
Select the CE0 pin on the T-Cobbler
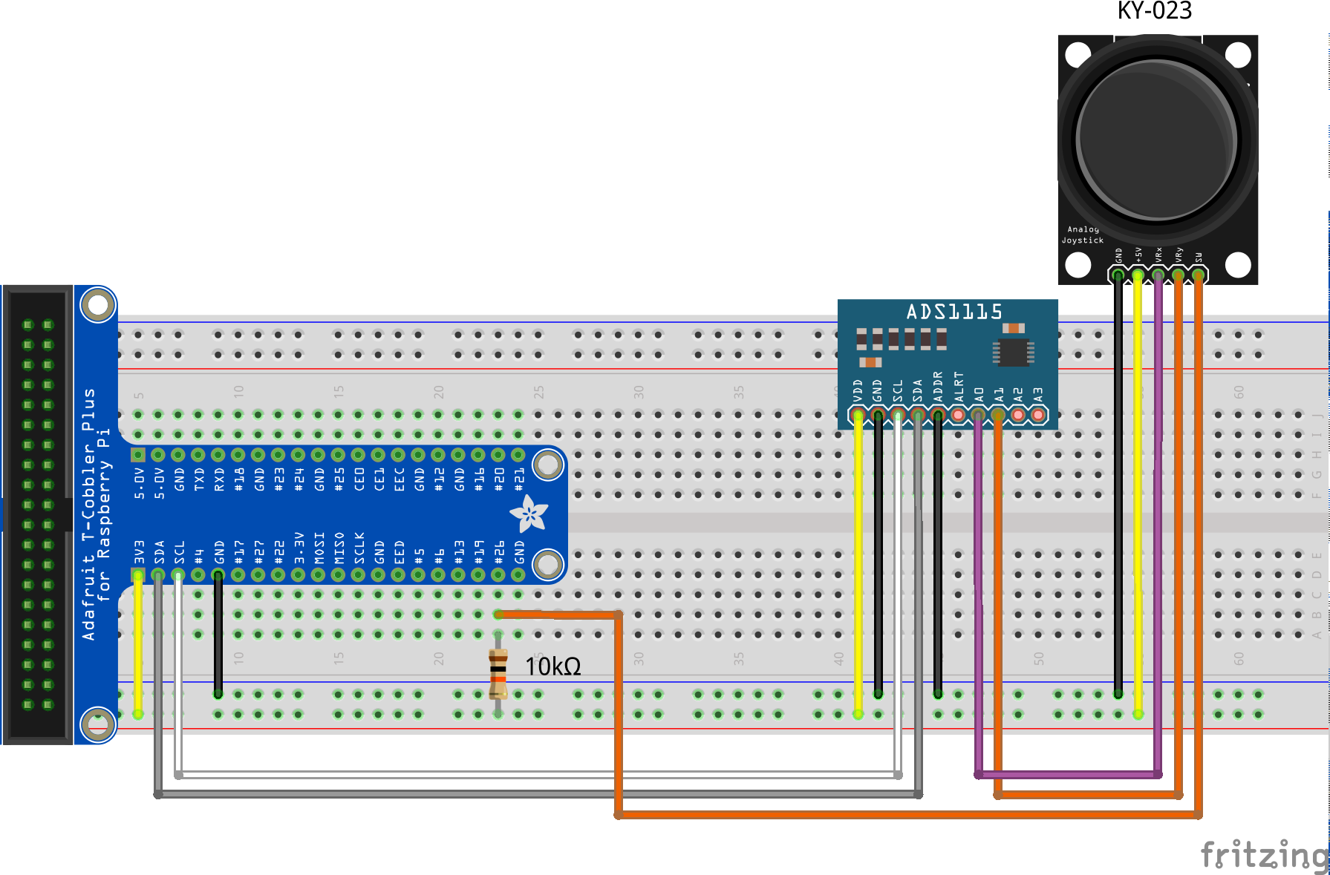pos(359,454)
